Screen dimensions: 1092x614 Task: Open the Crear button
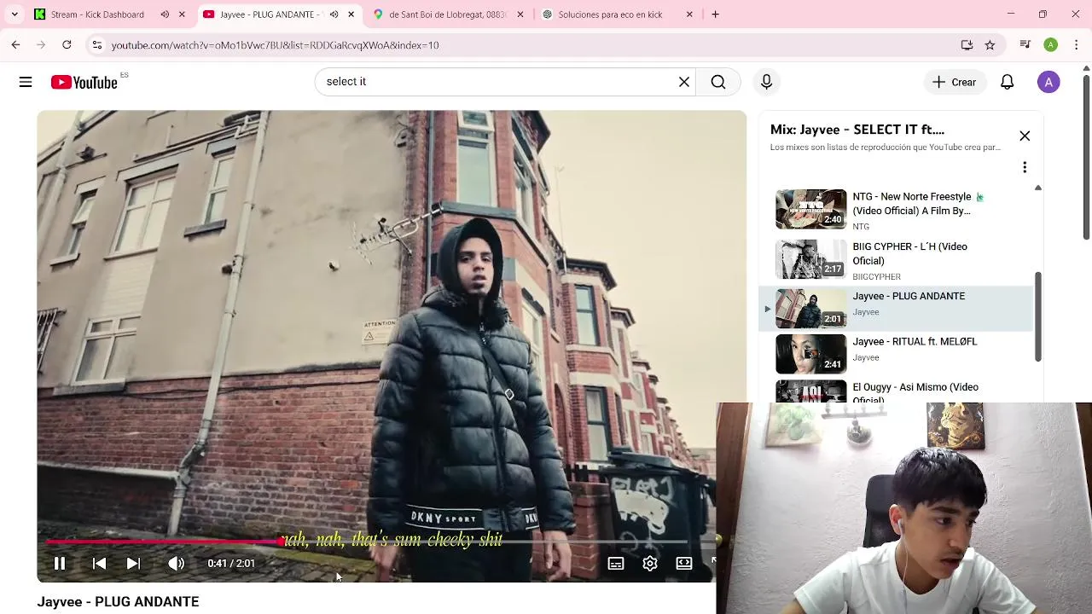[954, 82]
